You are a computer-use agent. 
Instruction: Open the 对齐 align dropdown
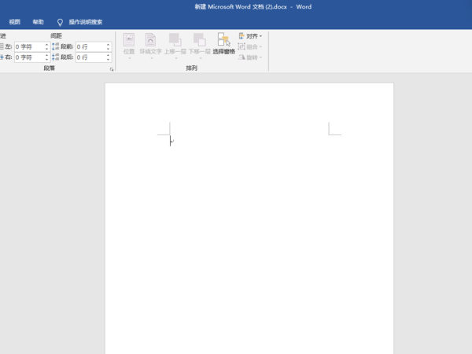[250, 36]
